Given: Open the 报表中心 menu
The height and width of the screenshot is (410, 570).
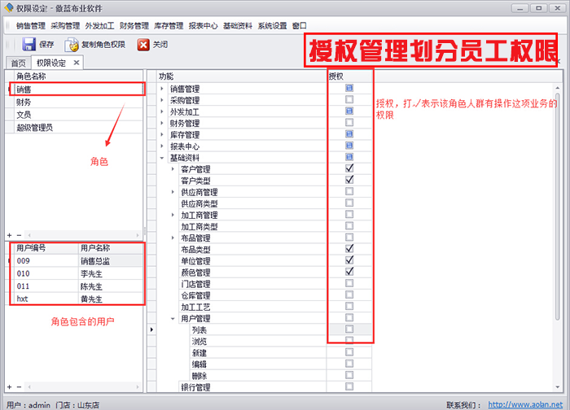Looking at the screenshot, I should [x=203, y=25].
